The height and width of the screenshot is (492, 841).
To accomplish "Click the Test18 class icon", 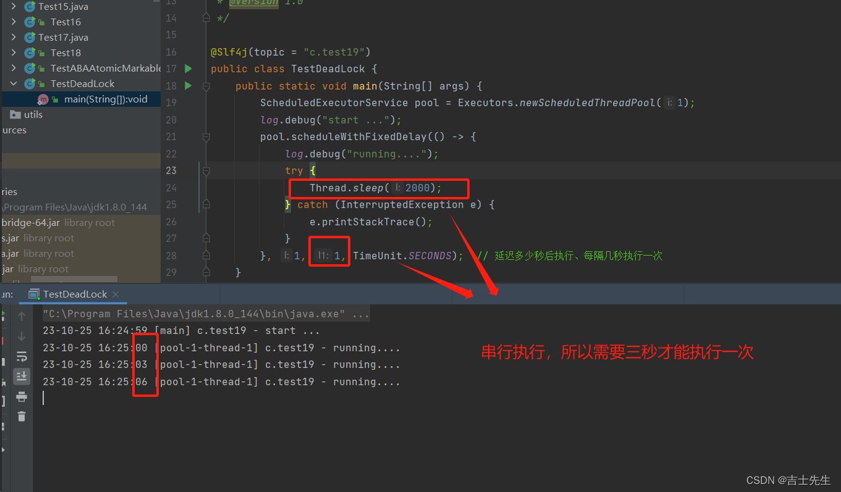I will click(30, 53).
